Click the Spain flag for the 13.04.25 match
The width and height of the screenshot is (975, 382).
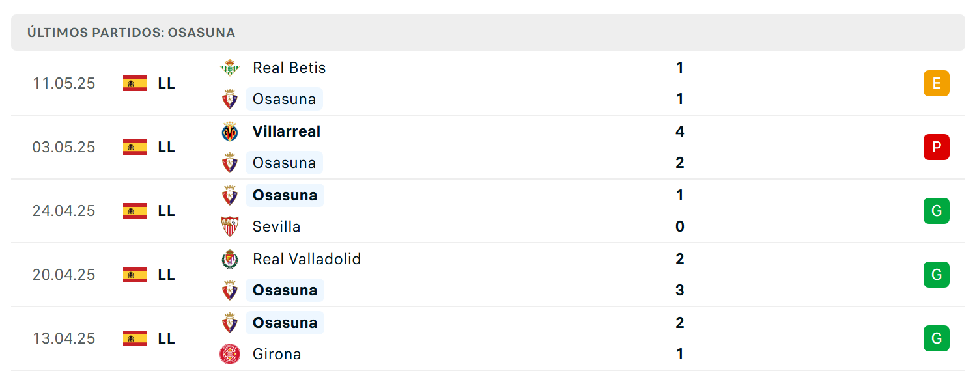135,338
